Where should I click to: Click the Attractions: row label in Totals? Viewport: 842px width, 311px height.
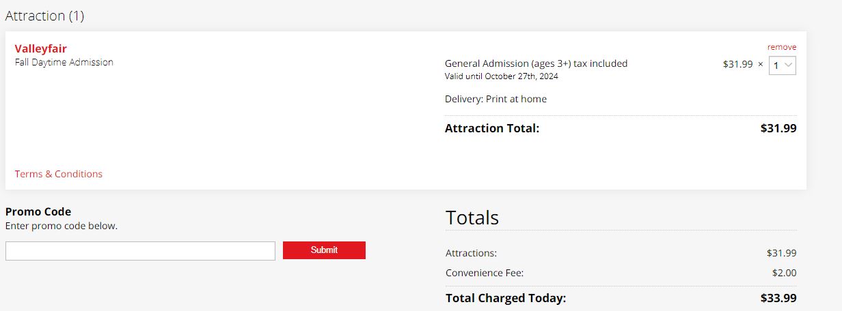click(x=471, y=253)
